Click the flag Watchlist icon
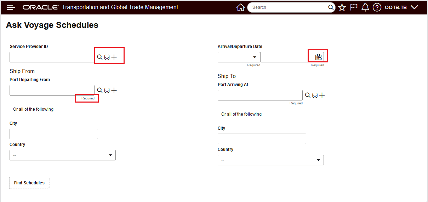 (x=353, y=7)
